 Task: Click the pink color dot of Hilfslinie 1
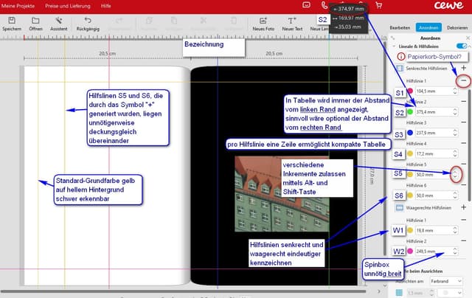point(410,91)
